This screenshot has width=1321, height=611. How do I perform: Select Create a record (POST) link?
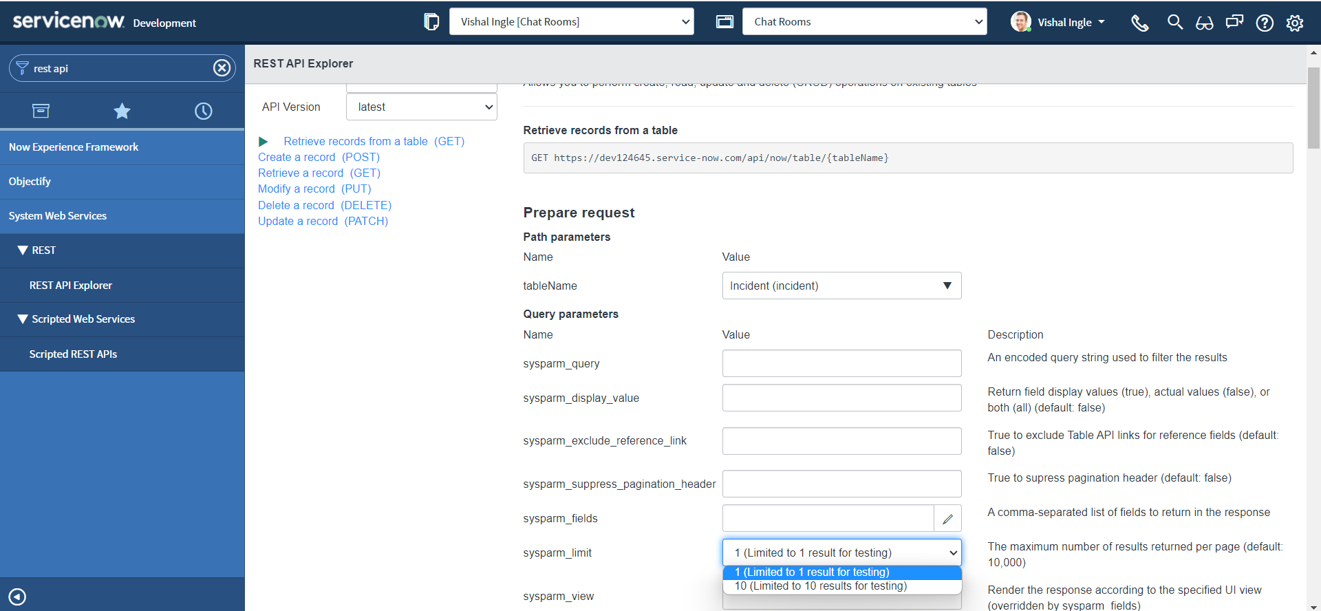pos(319,158)
